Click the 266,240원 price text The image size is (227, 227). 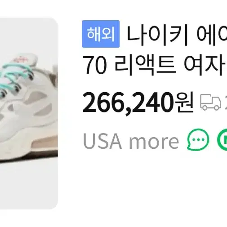pyautogui.click(x=138, y=102)
